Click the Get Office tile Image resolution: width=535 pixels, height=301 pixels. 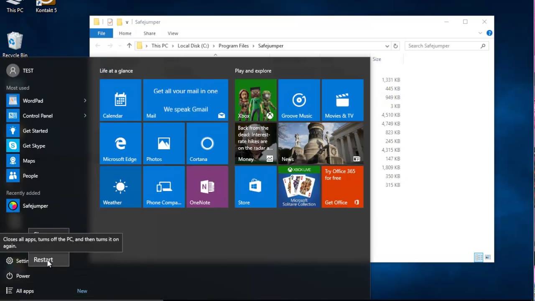pyautogui.click(x=342, y=187)
